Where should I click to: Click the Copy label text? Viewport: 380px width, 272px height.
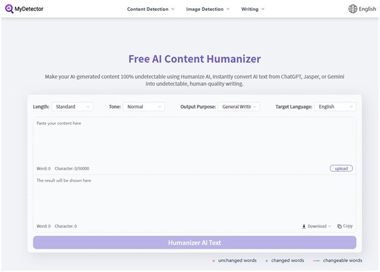[347, 226]
